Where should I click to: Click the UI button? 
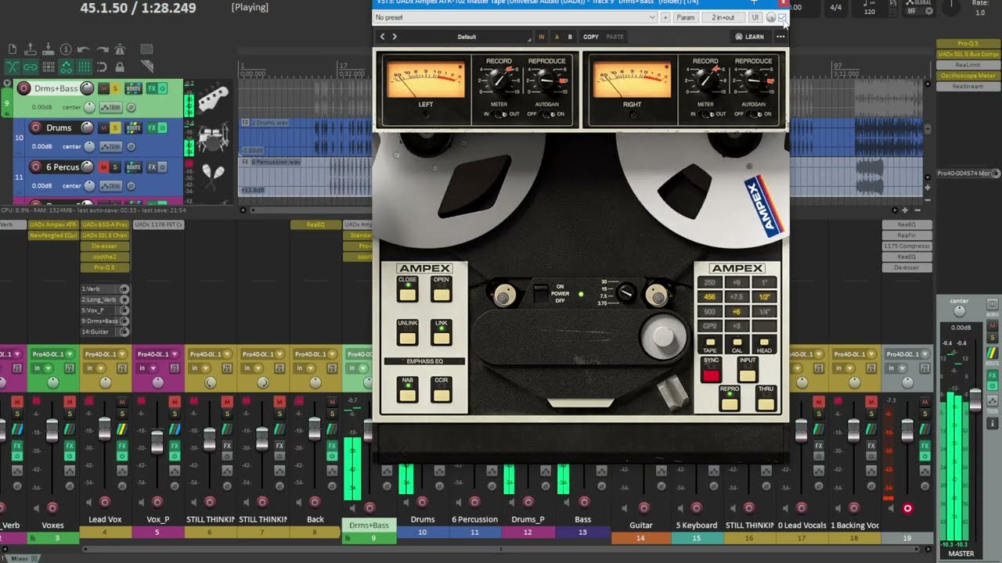click(755, 17)
